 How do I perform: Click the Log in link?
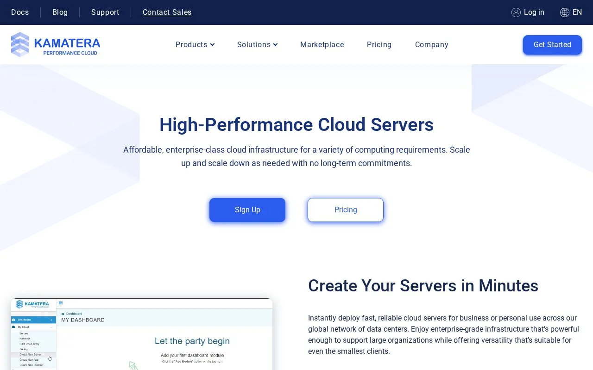click(534, 12)
